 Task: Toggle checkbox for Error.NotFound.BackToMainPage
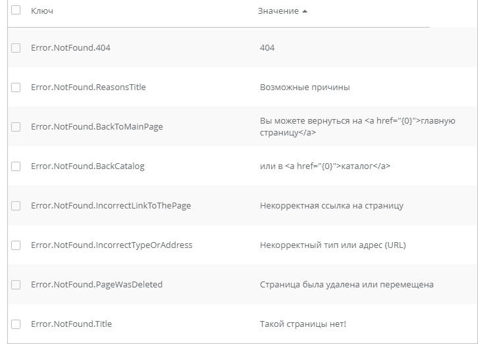16,127
